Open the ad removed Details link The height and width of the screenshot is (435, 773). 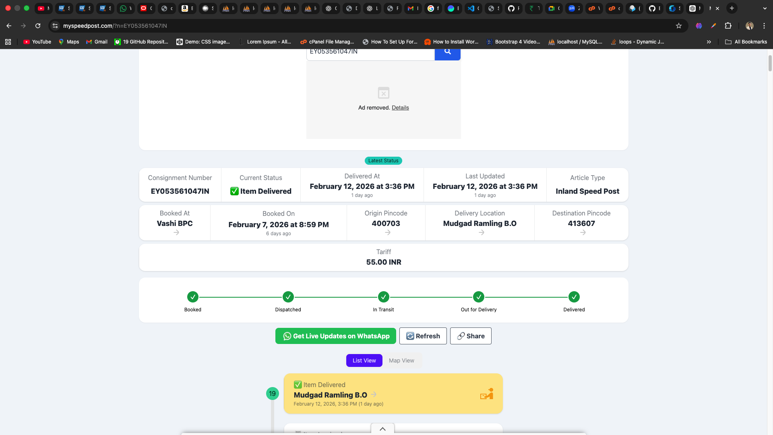click(x=400, y=108)
